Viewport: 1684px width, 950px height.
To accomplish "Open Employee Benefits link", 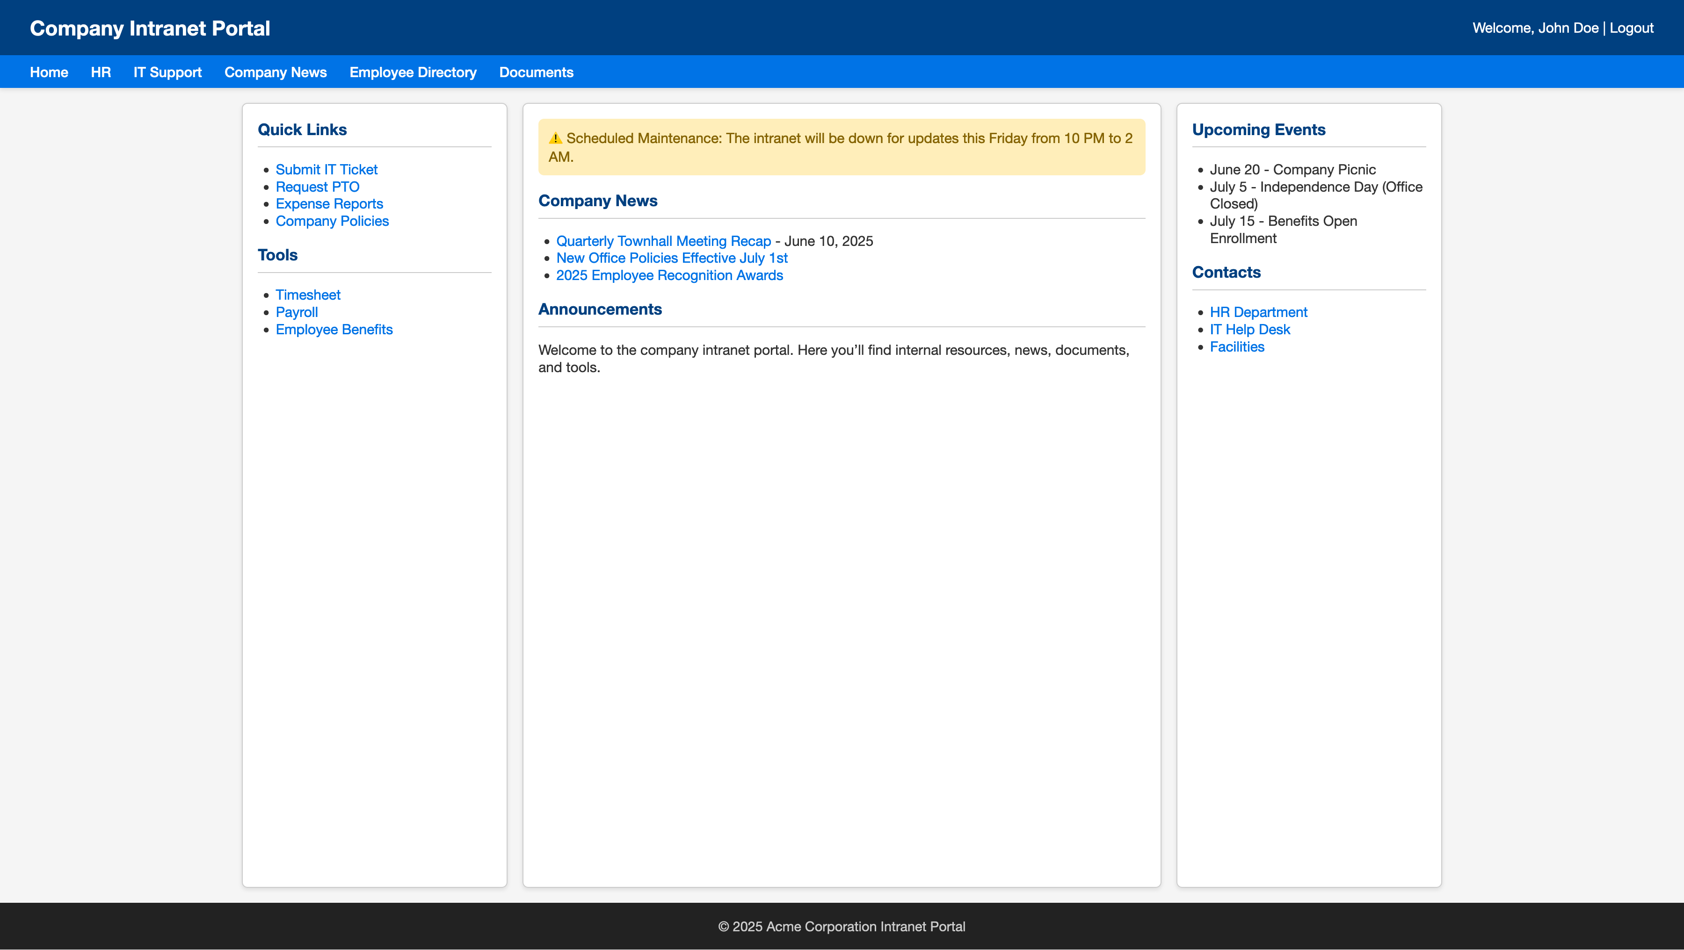I will click(x=334, y=329).
